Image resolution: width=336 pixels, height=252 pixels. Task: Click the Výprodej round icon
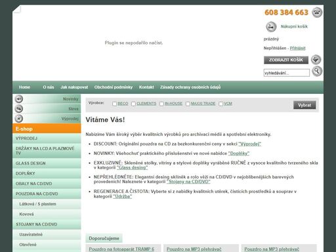tap(19, 119)
